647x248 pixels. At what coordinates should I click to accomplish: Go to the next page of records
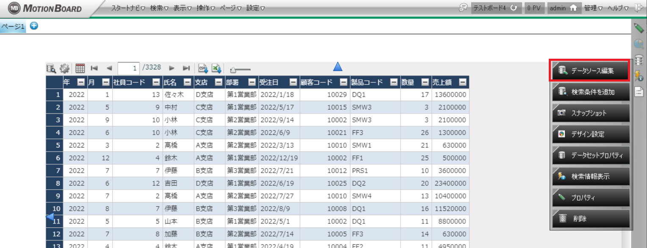tap(172, 68)
